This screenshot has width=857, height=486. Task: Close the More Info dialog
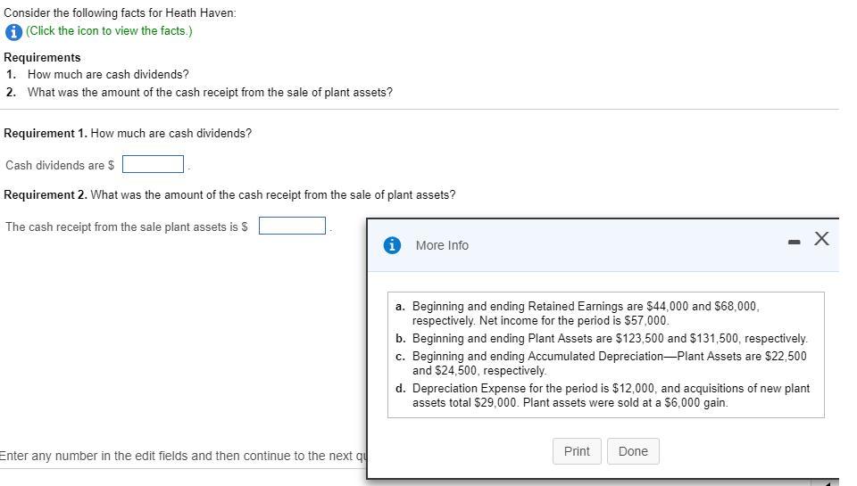click(821, 239)
